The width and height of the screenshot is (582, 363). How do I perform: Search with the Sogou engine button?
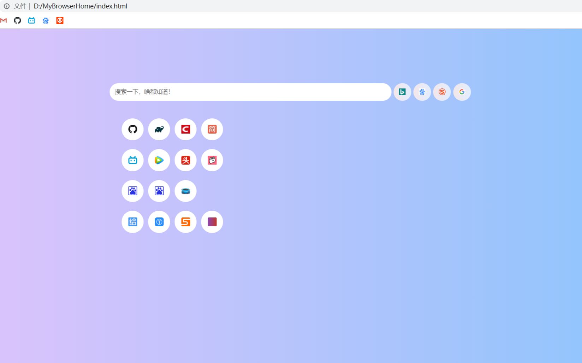tap(442, 92)
